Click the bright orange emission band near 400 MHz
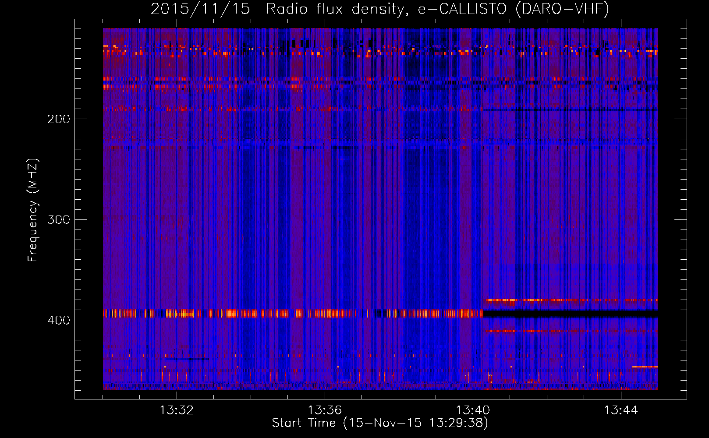Image resolution: width=709 pixels, height=438 pixels. pyautogui.click(x=293, y=314)
